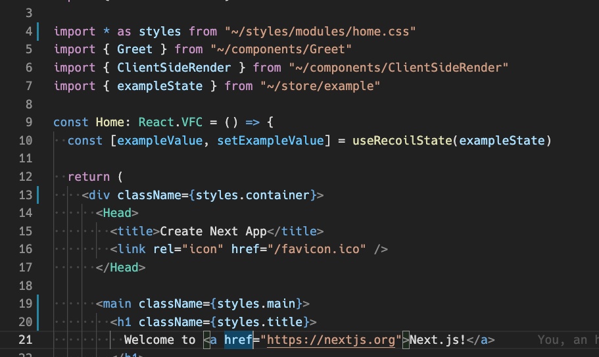Click the closing Head tag on line 17
This screenshot has width=599, height=357.
click(120, 268)
